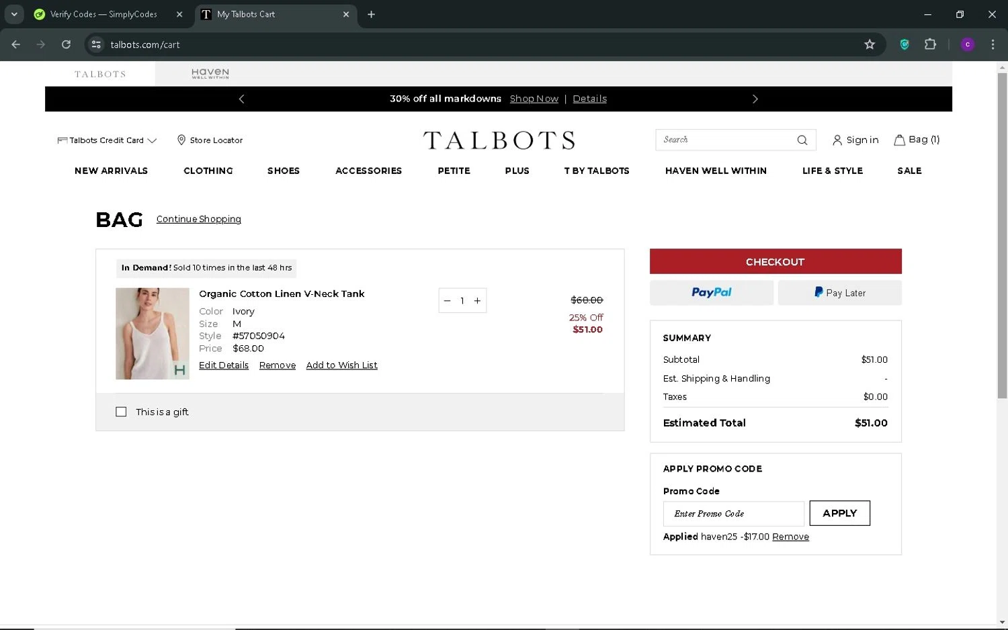Open the Organic Cotton Linen V-Neck Tank title
1008x630 pixels.
click(x=282, y=294)
